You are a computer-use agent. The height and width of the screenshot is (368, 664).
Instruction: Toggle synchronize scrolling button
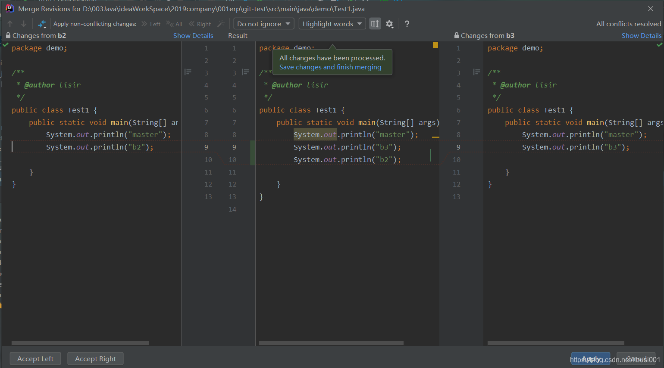click(375, 24)
